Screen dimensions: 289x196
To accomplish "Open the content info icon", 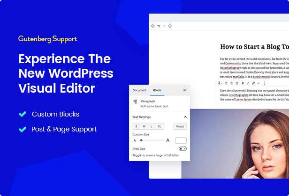I will (170, 26).
